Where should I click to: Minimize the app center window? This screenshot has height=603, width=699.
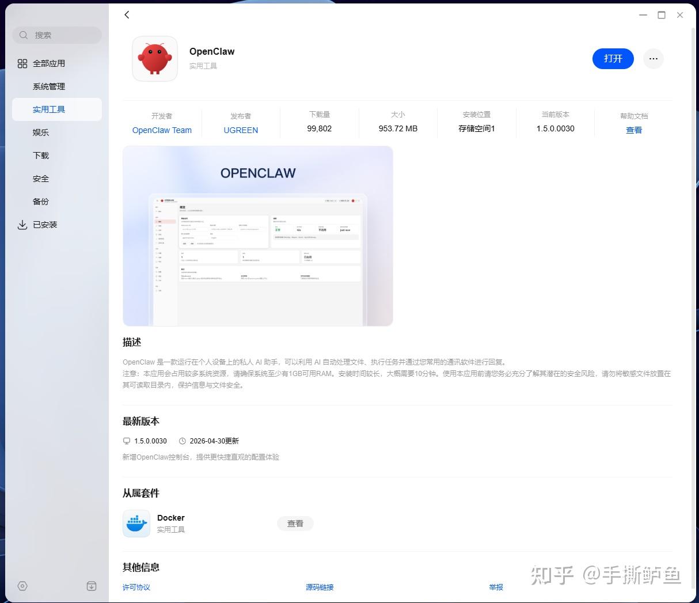[x=643, y=15]
